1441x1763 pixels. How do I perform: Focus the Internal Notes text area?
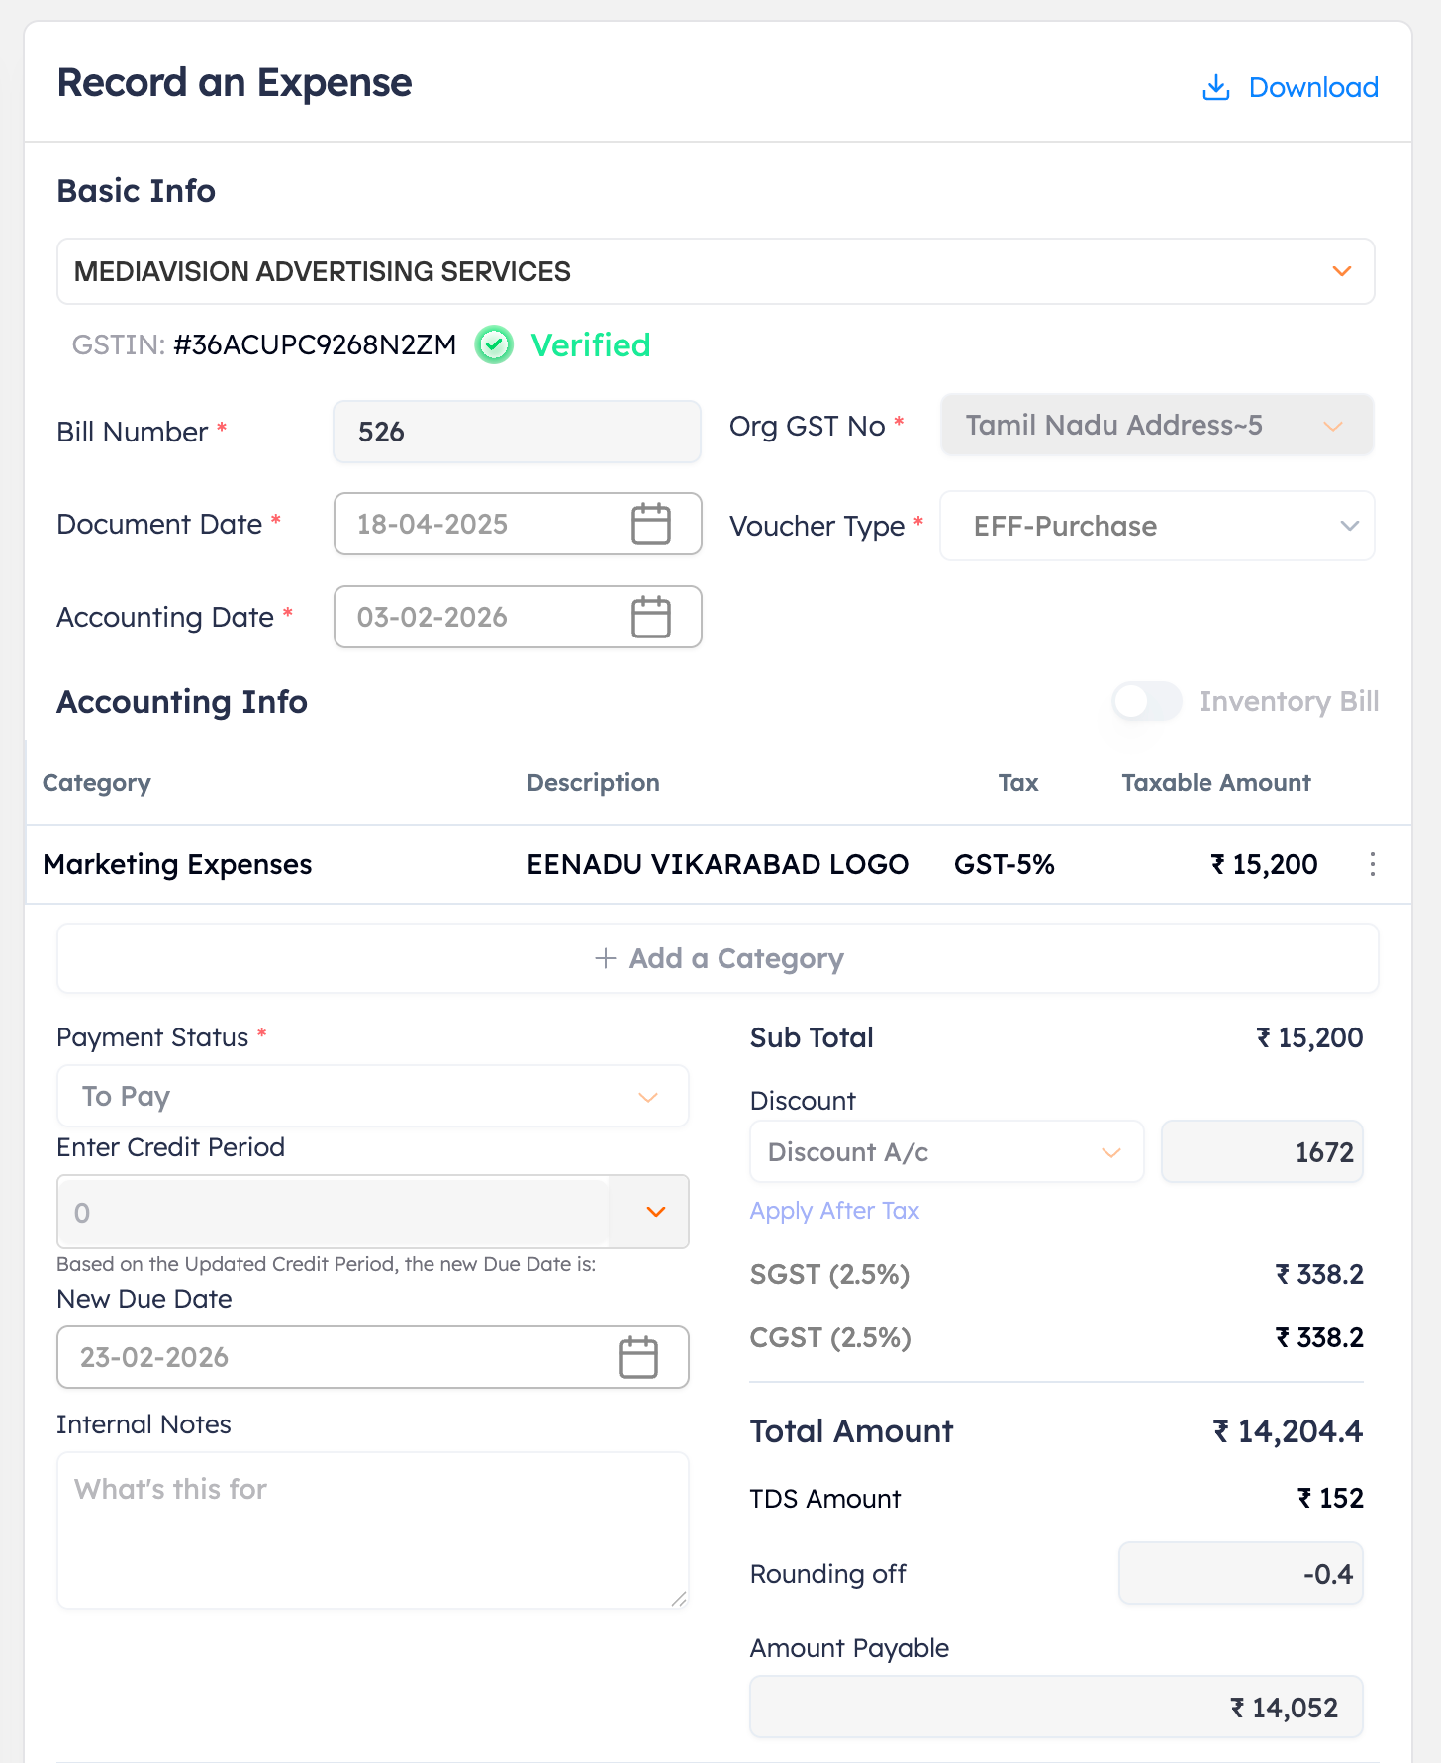[372, 1529]
